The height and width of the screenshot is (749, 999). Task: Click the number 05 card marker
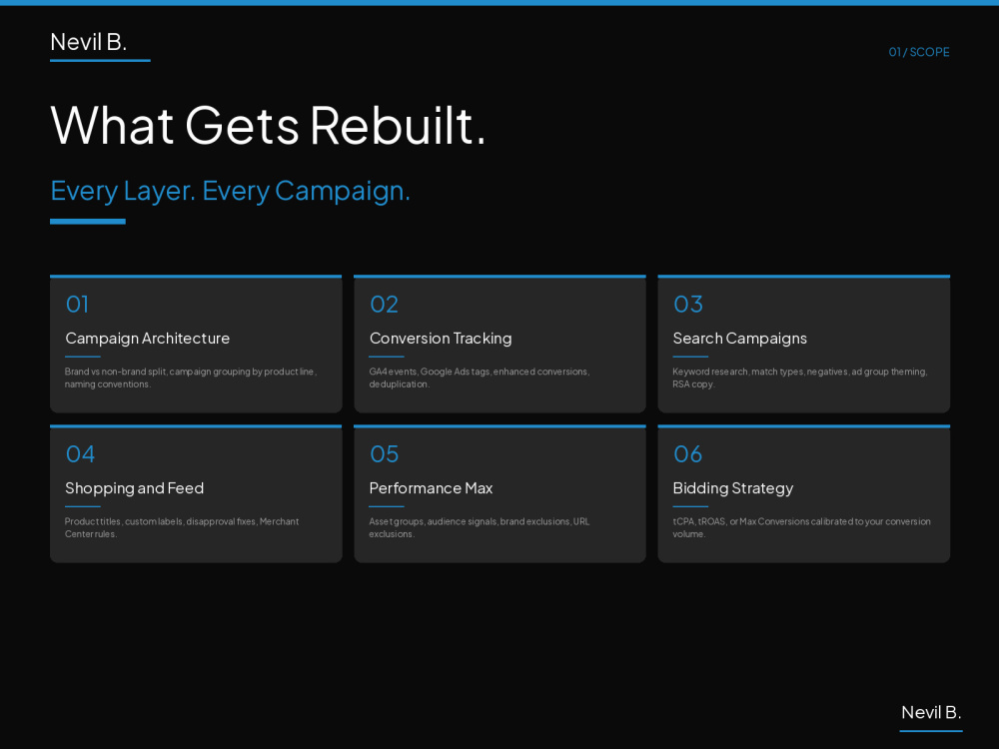385,454
